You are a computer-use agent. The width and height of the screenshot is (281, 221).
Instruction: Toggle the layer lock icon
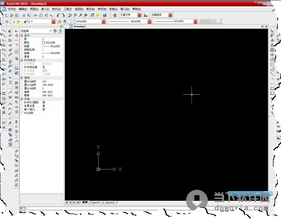point(26,21)
